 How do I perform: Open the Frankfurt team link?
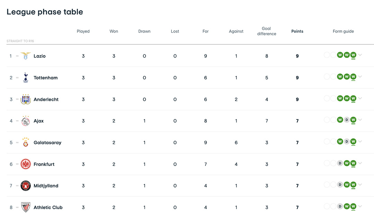44,164
